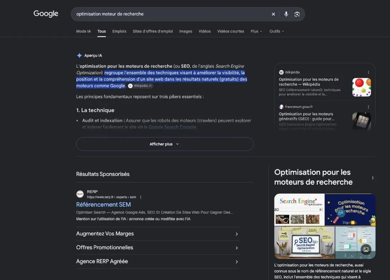This screenshot has height=280, width=390.
Task: Select the Tous tab
Action: 102,31
